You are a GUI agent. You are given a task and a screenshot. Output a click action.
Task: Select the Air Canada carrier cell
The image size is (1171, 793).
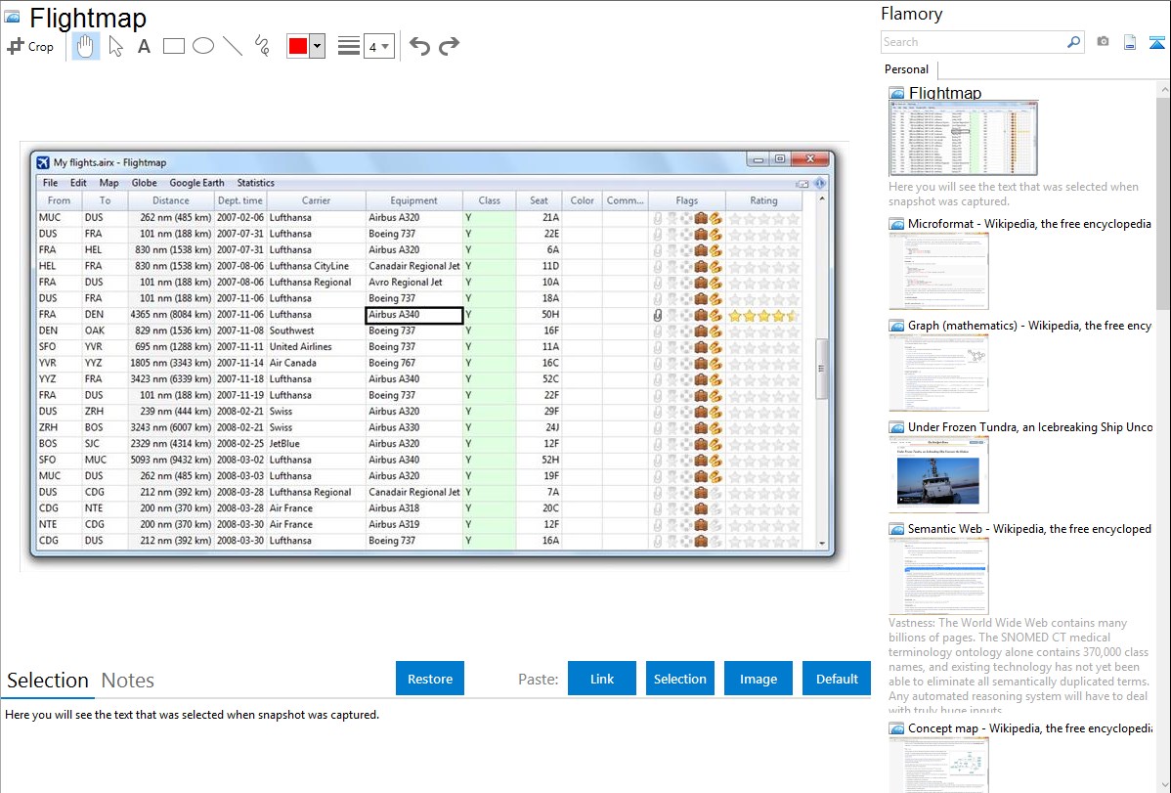tap(316, 363)
